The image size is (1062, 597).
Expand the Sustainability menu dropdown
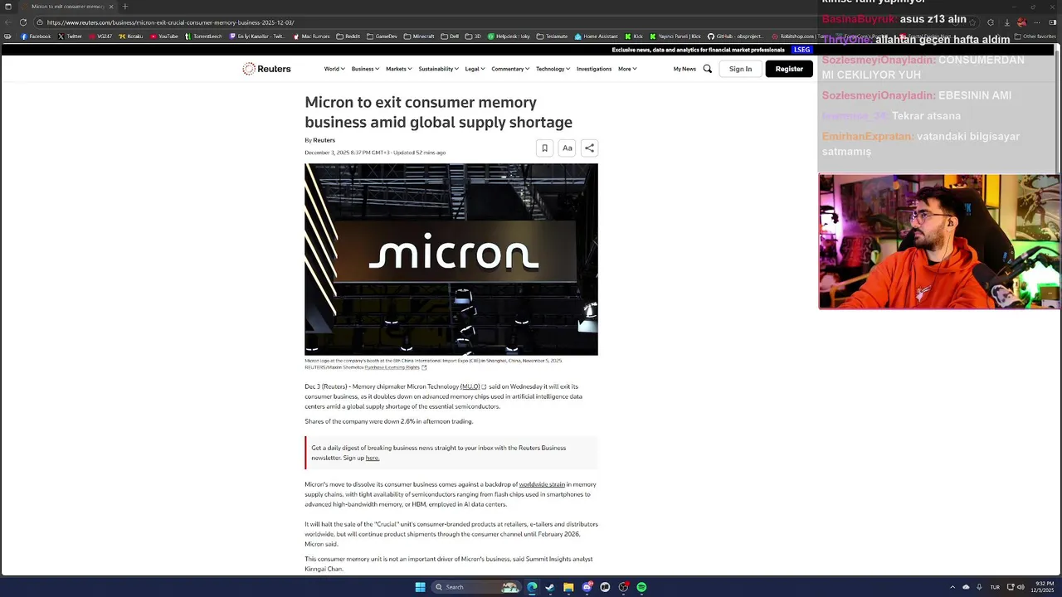pos(438,69)
